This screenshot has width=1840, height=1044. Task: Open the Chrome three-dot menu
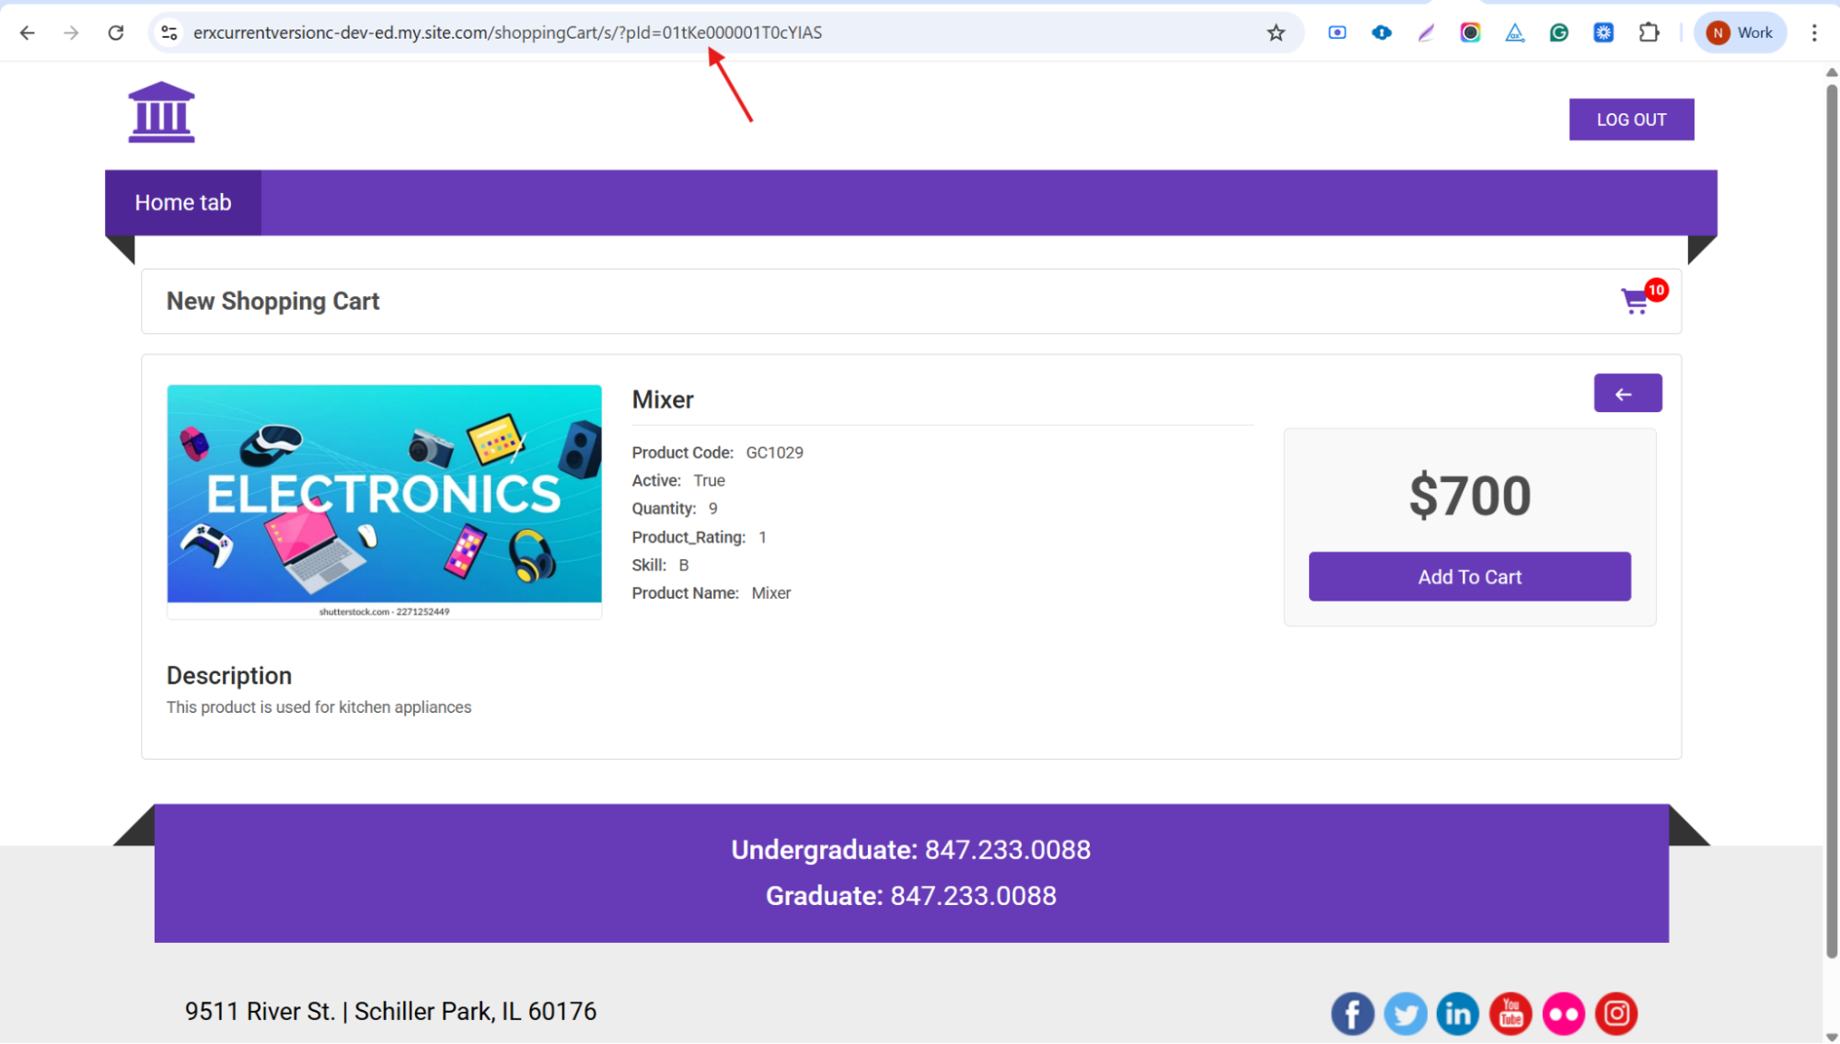[x=1814, y=33]
